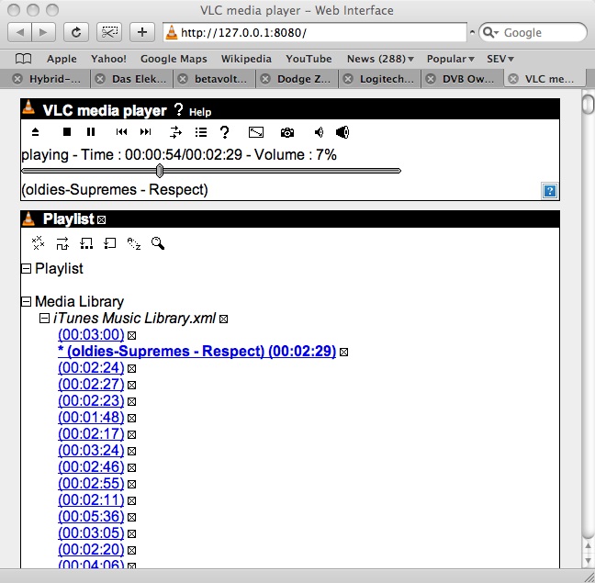
Task: Open the Wikipedia bookmark
Action: coord(246,59)
